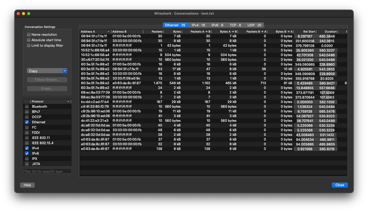Sort by Packets B → A column
This screenshot has height=212, width=368.
(252, 32)
